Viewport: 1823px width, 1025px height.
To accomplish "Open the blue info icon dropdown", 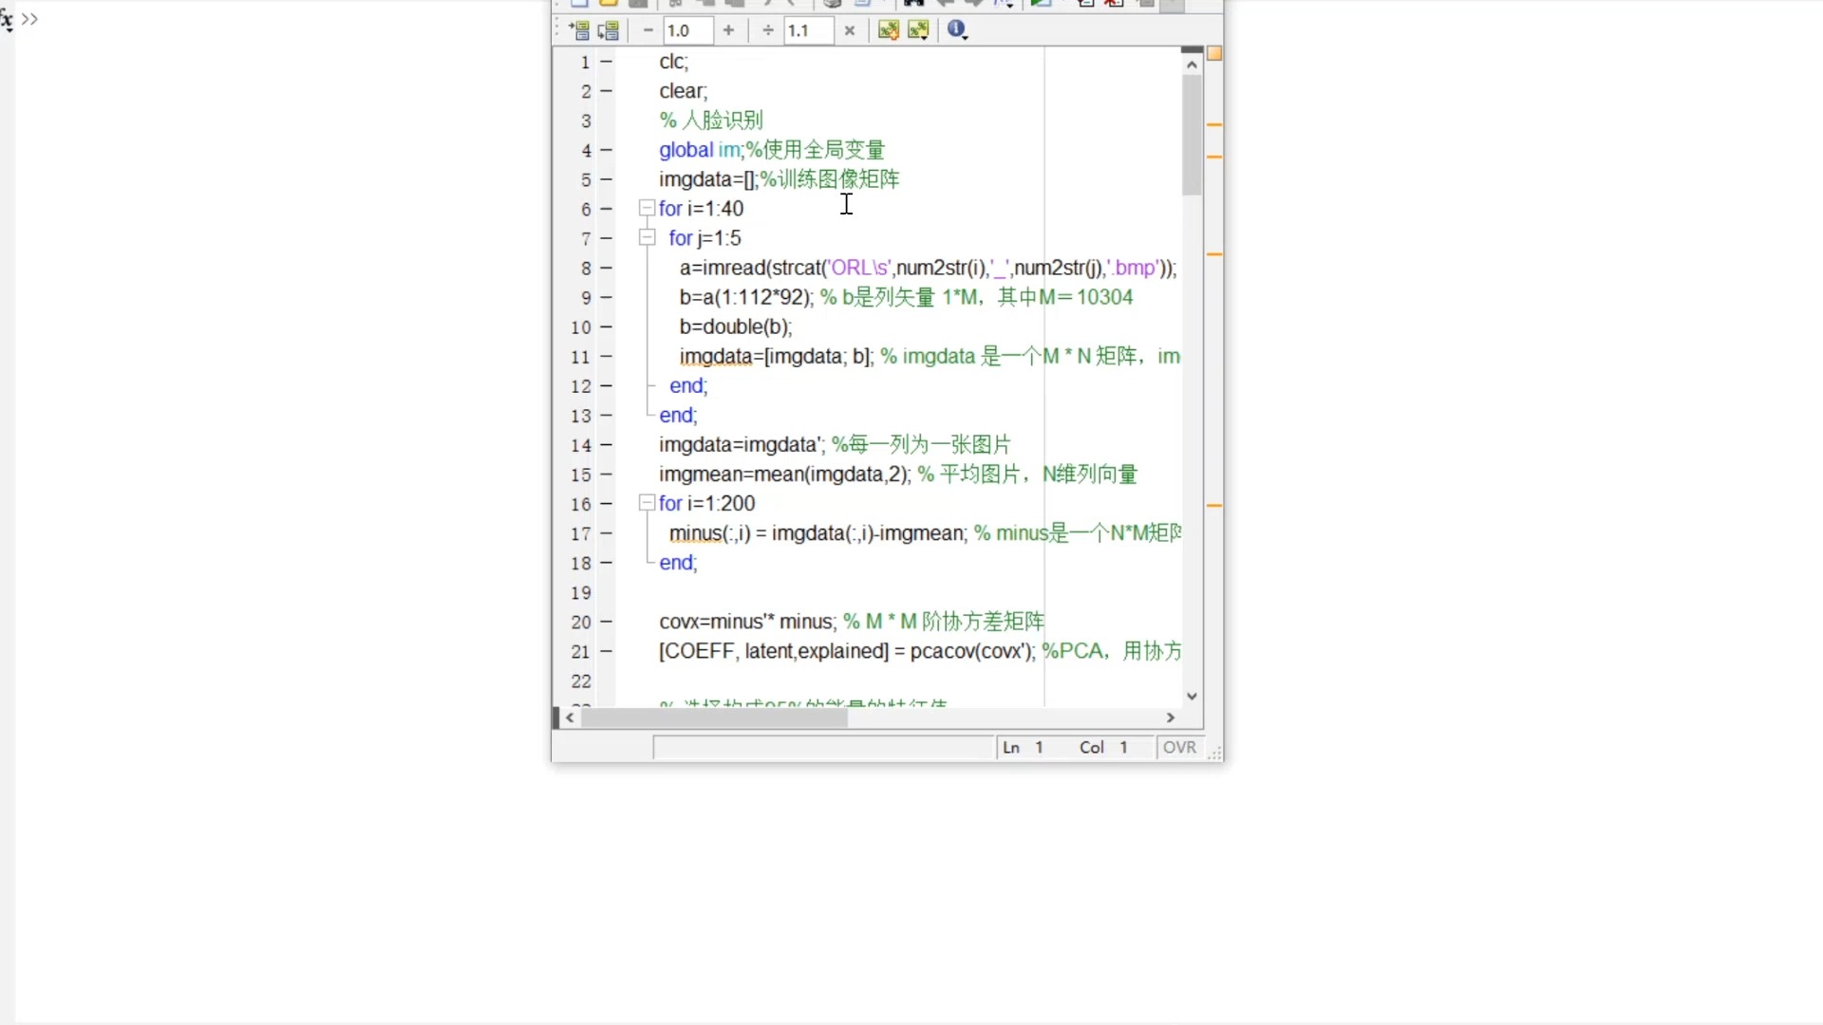I will click(957, 30).
